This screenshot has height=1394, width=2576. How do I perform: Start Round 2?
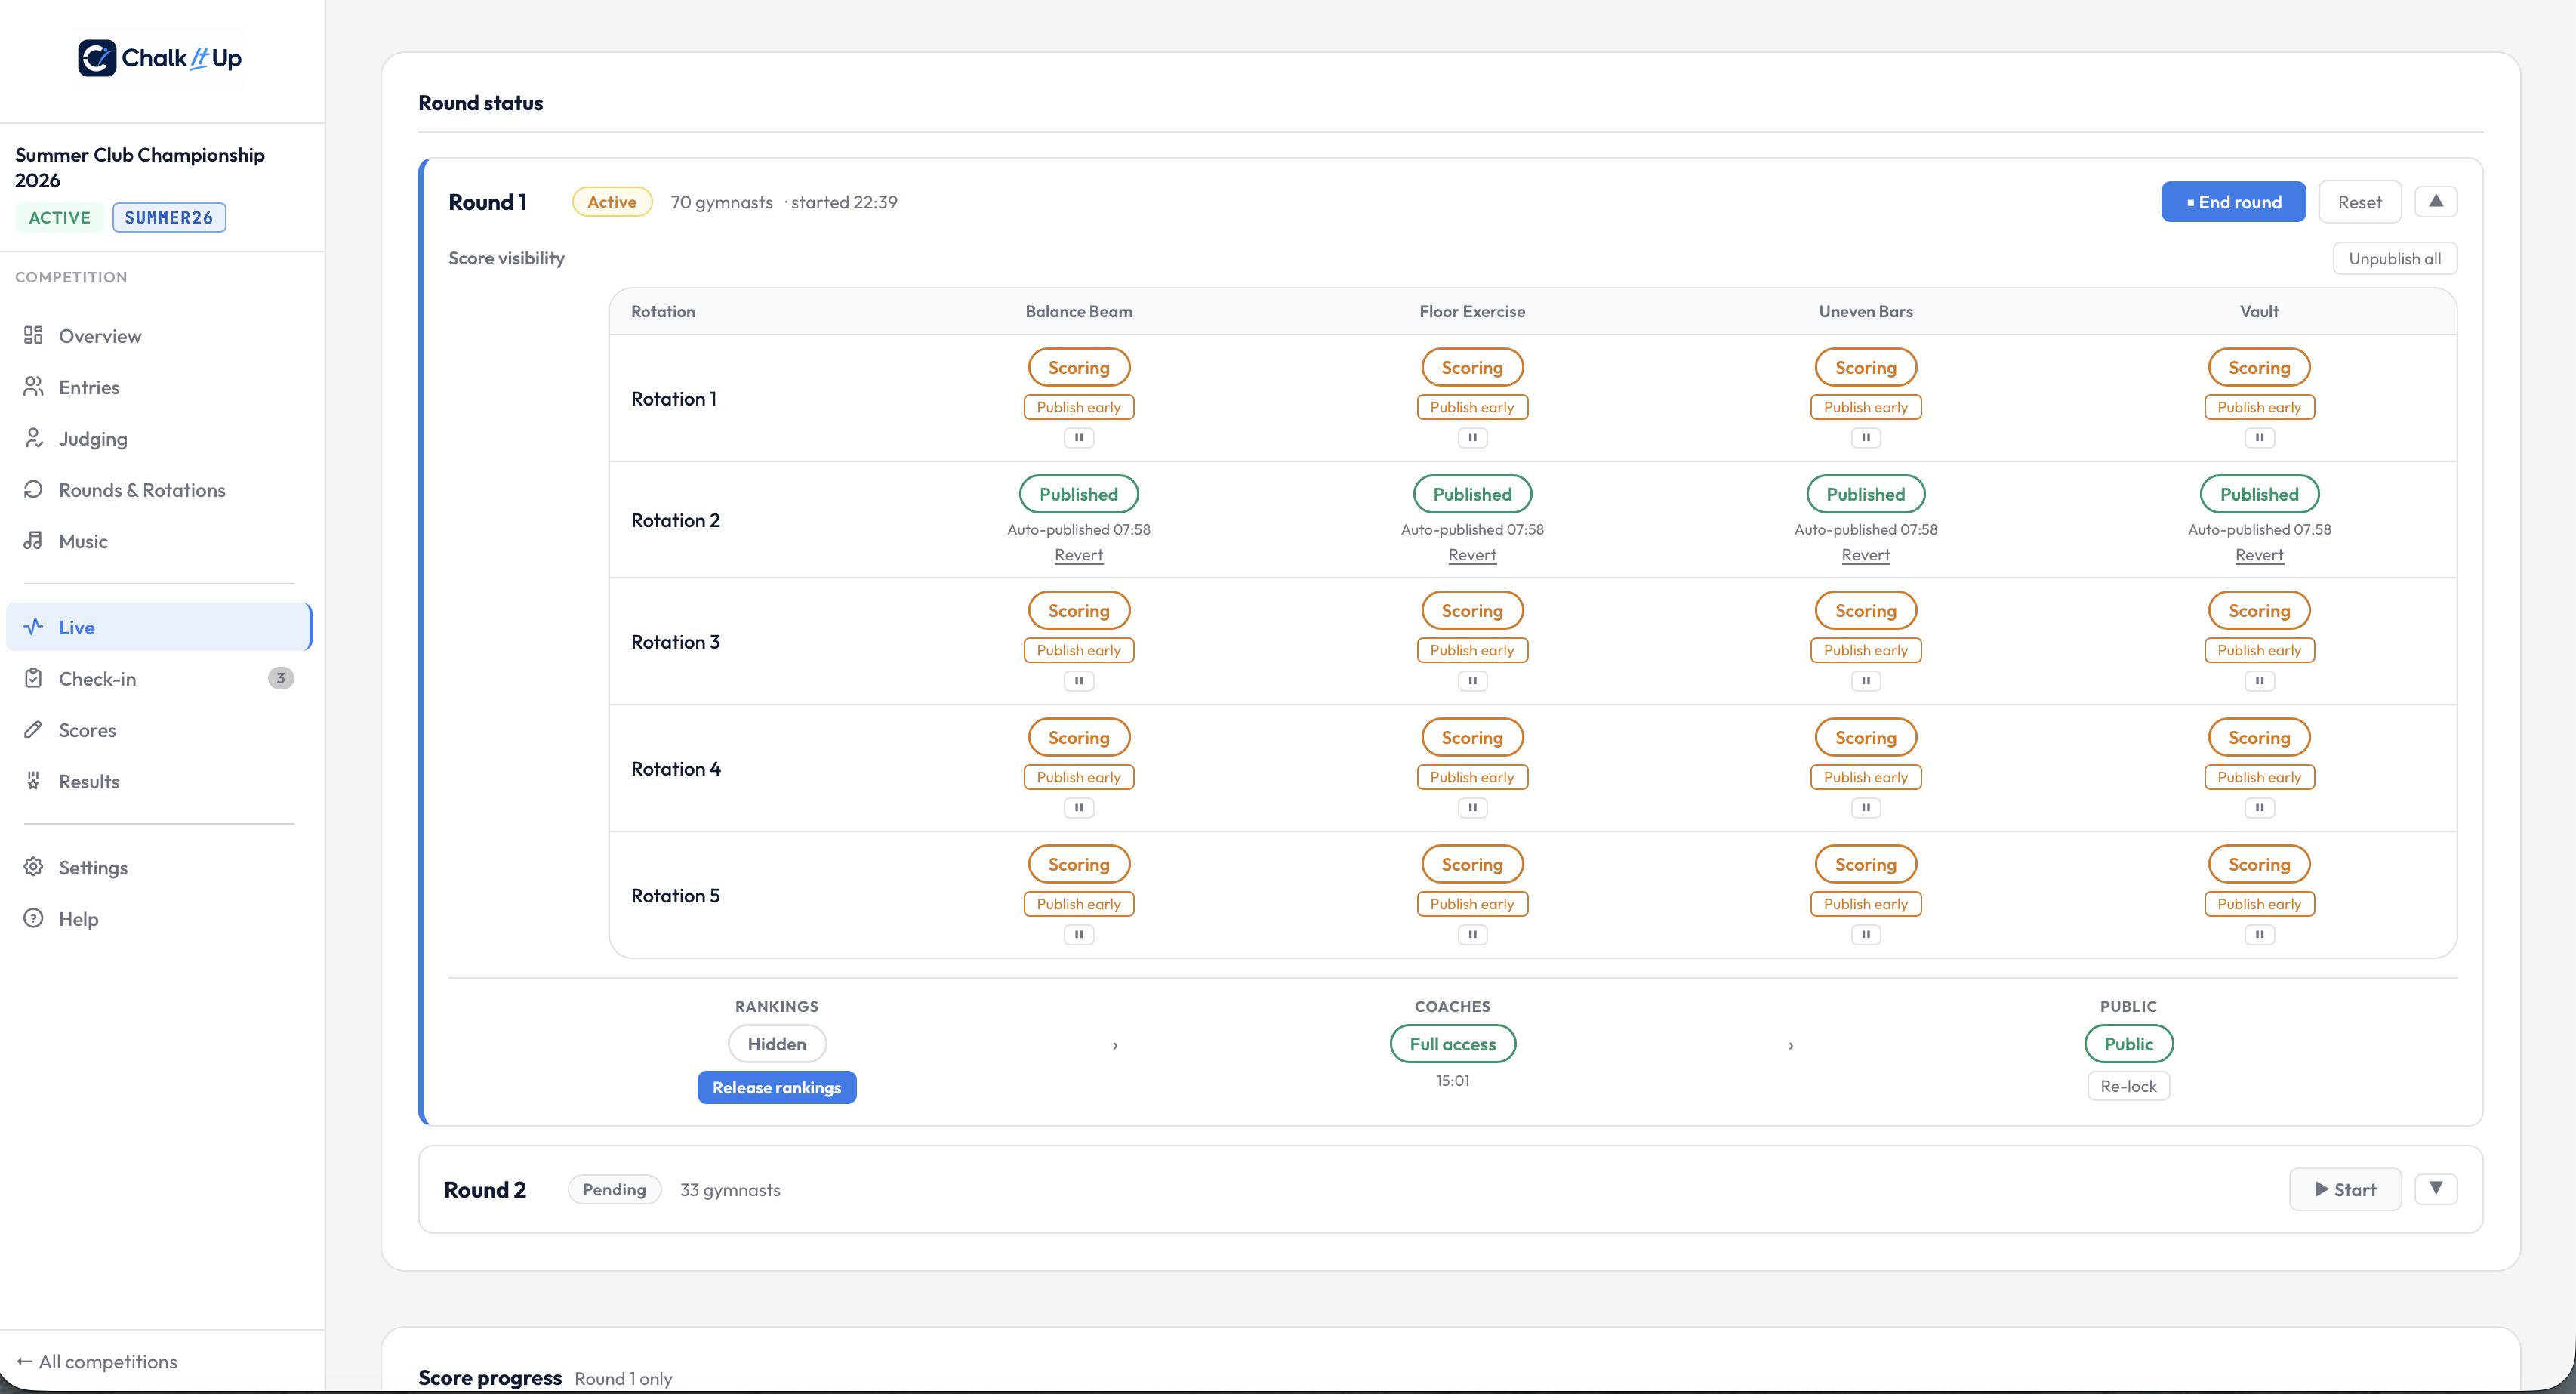coord(2344,1189)
